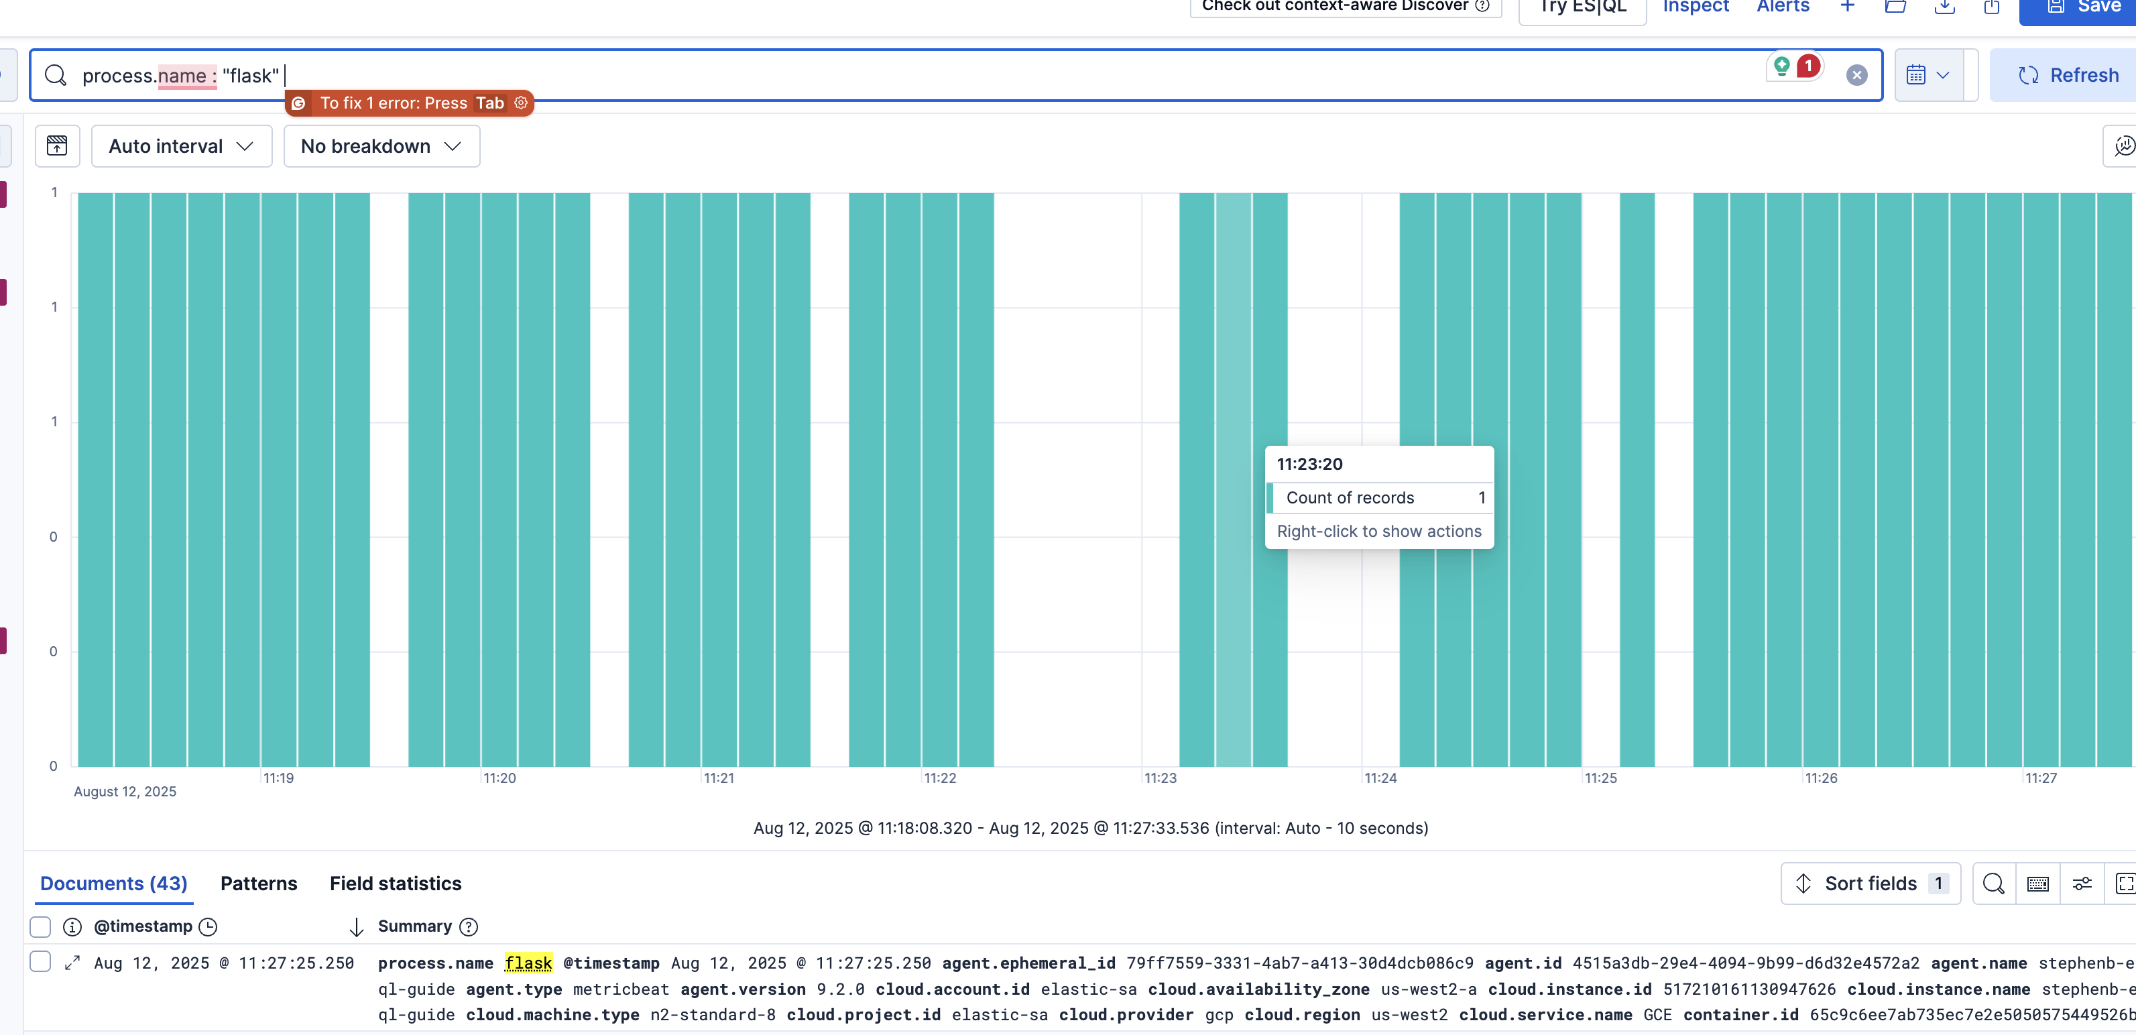Switch to the Patterns tab
Image resolution: width=2136 pixels, height=1035 pixels.
tap(259, 884)
